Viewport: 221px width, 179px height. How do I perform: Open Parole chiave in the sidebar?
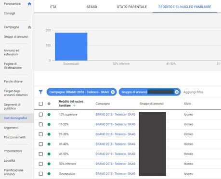pyautogui.click(x=13, y=82)
